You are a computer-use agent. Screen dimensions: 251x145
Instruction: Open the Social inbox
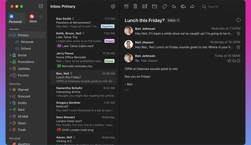pyautogui.click(x=27, y=55)
